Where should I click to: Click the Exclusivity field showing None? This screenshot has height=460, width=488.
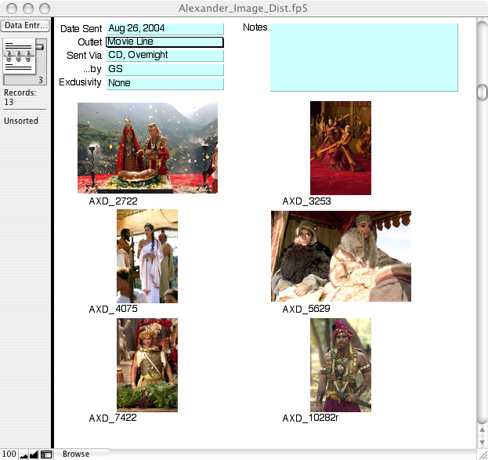click(164, 83)
